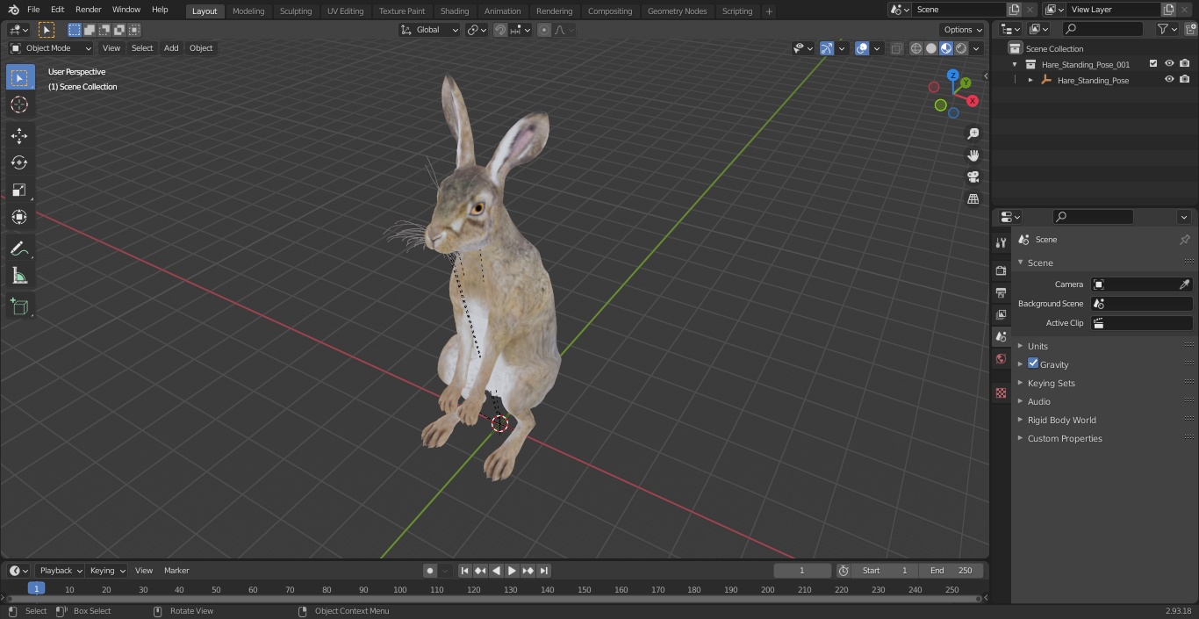
Task: Select the Measure tool
Action: pos(19,276)
